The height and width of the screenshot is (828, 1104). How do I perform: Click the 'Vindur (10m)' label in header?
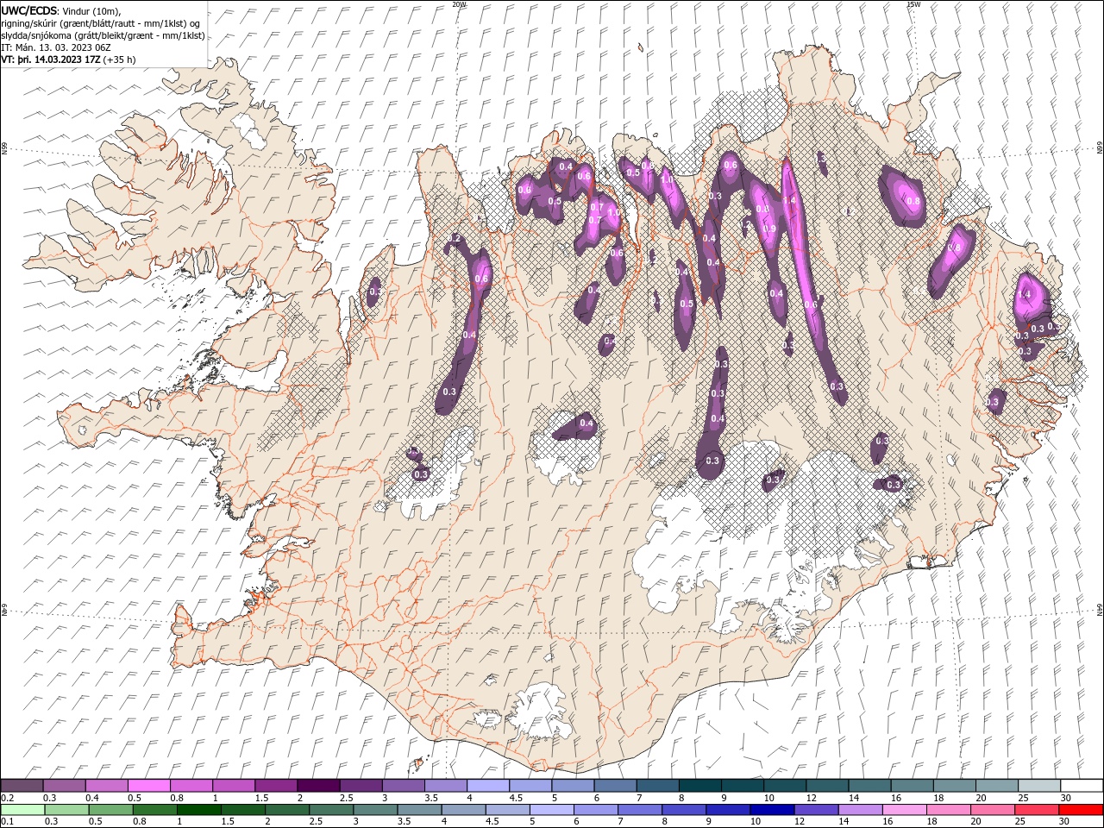point(92,10)
